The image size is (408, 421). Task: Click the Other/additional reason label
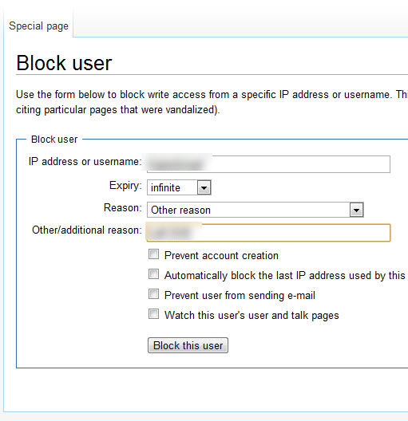[87, 230]
